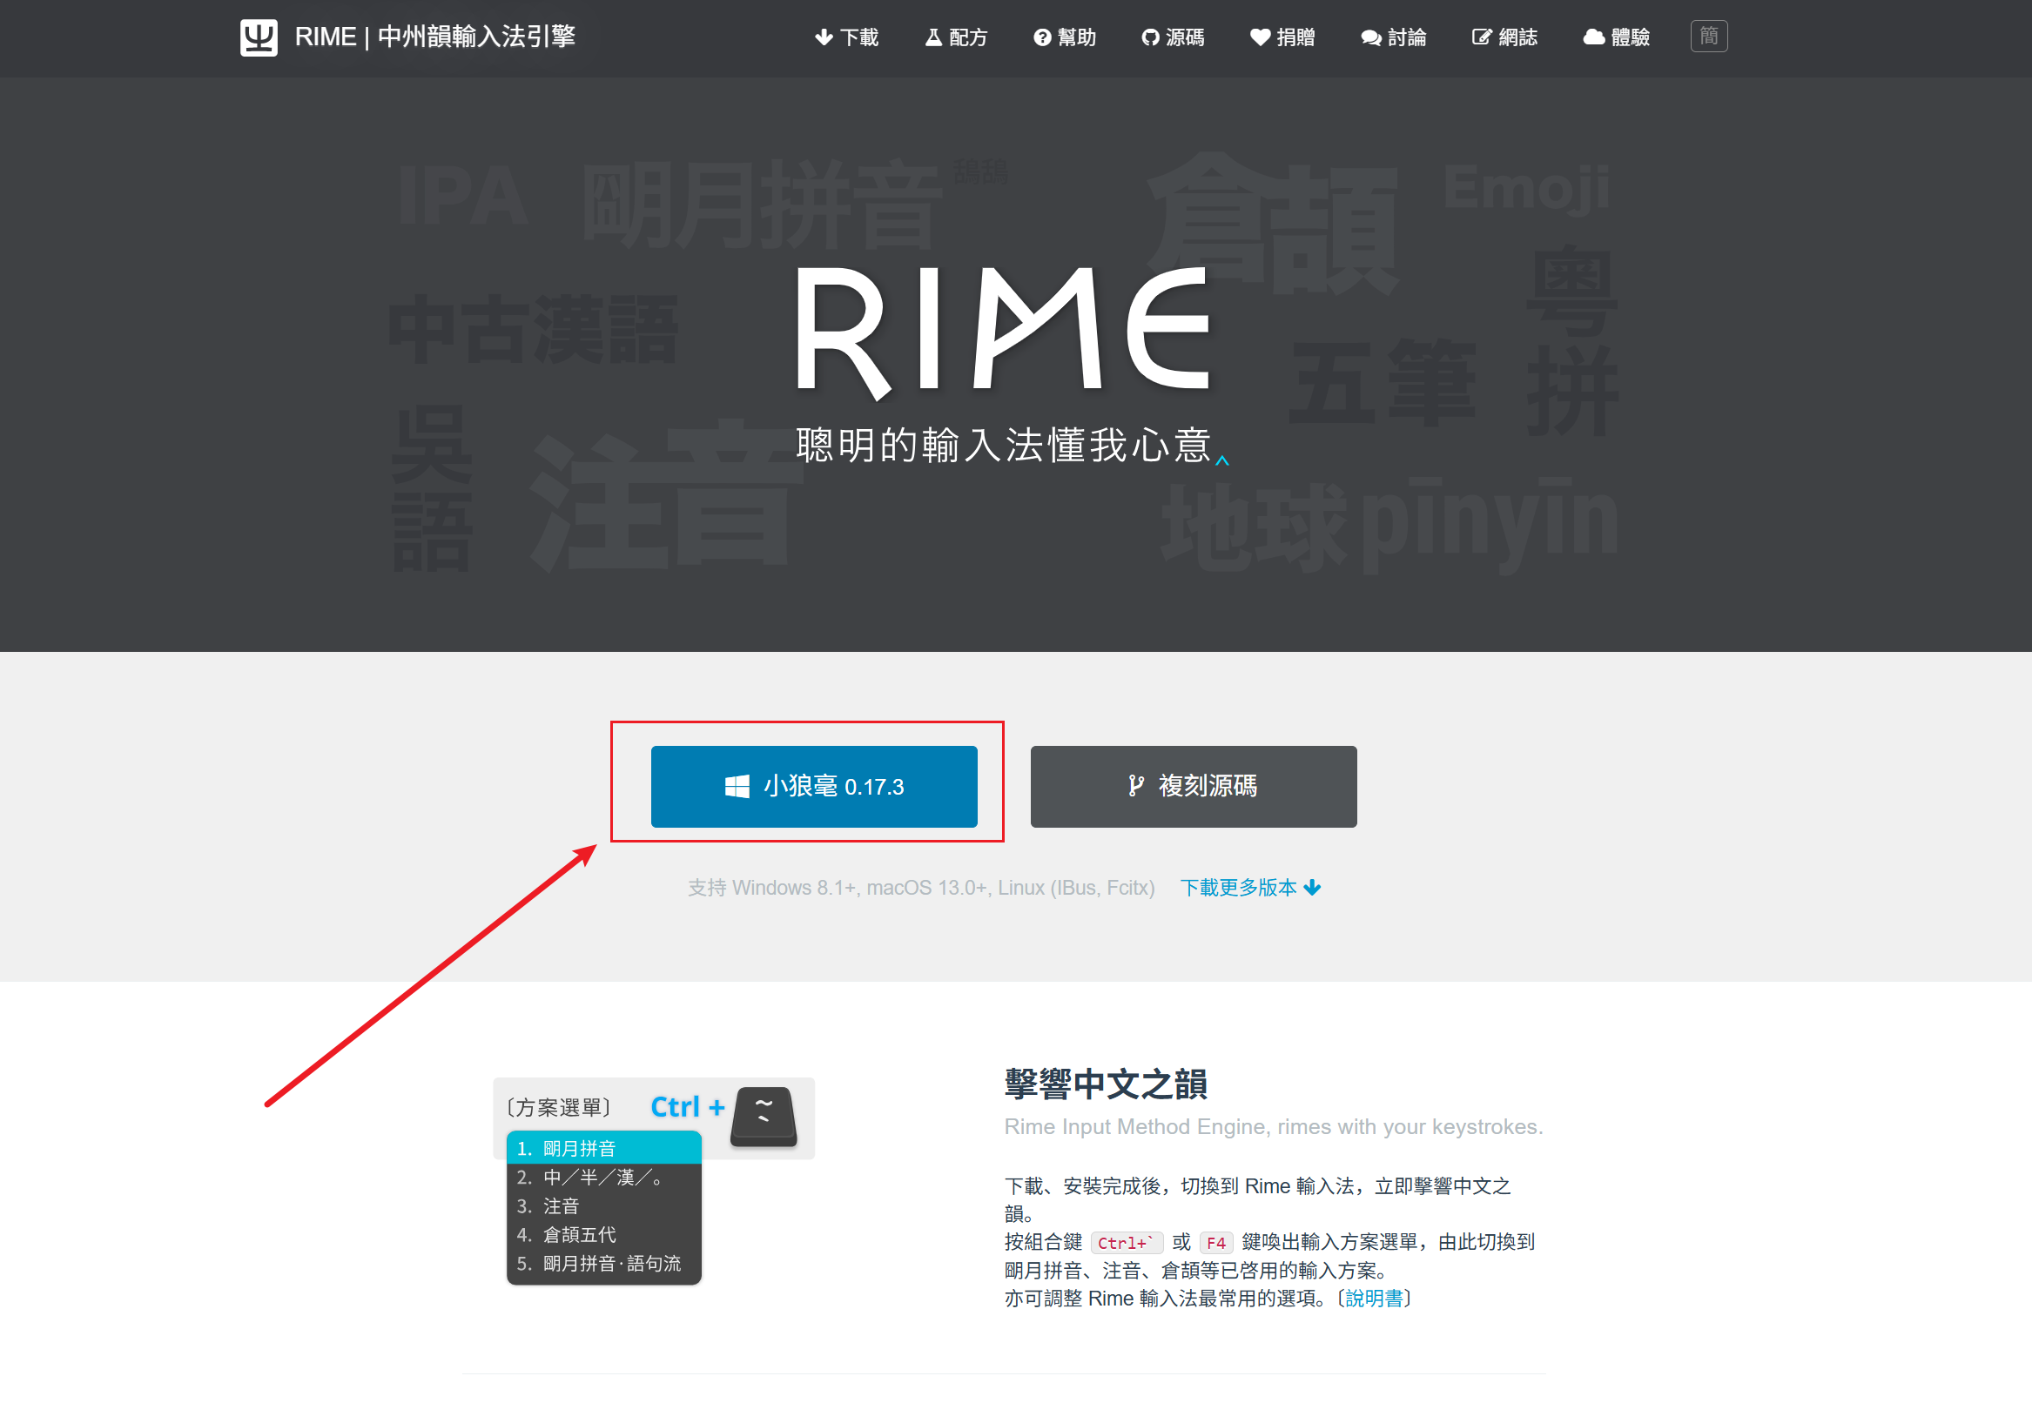Click the download arrow icon beside 下載

824,37
